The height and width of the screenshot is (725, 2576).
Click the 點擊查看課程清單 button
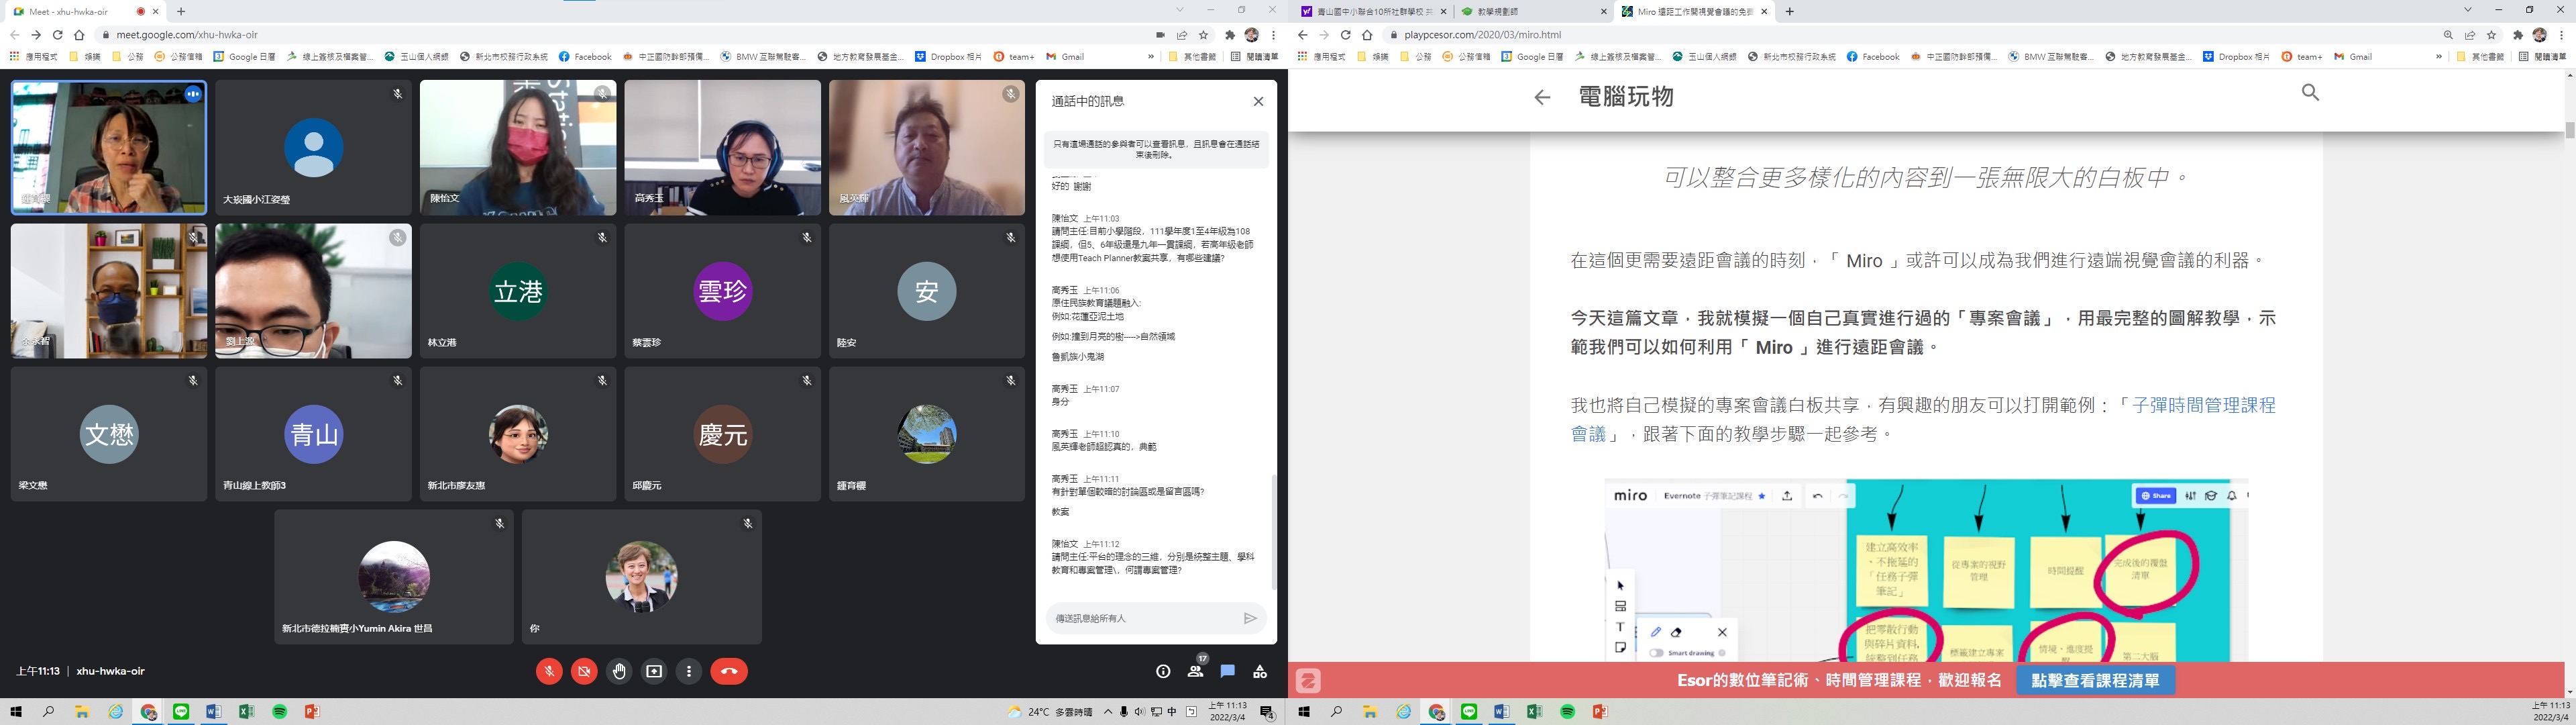2095,680
